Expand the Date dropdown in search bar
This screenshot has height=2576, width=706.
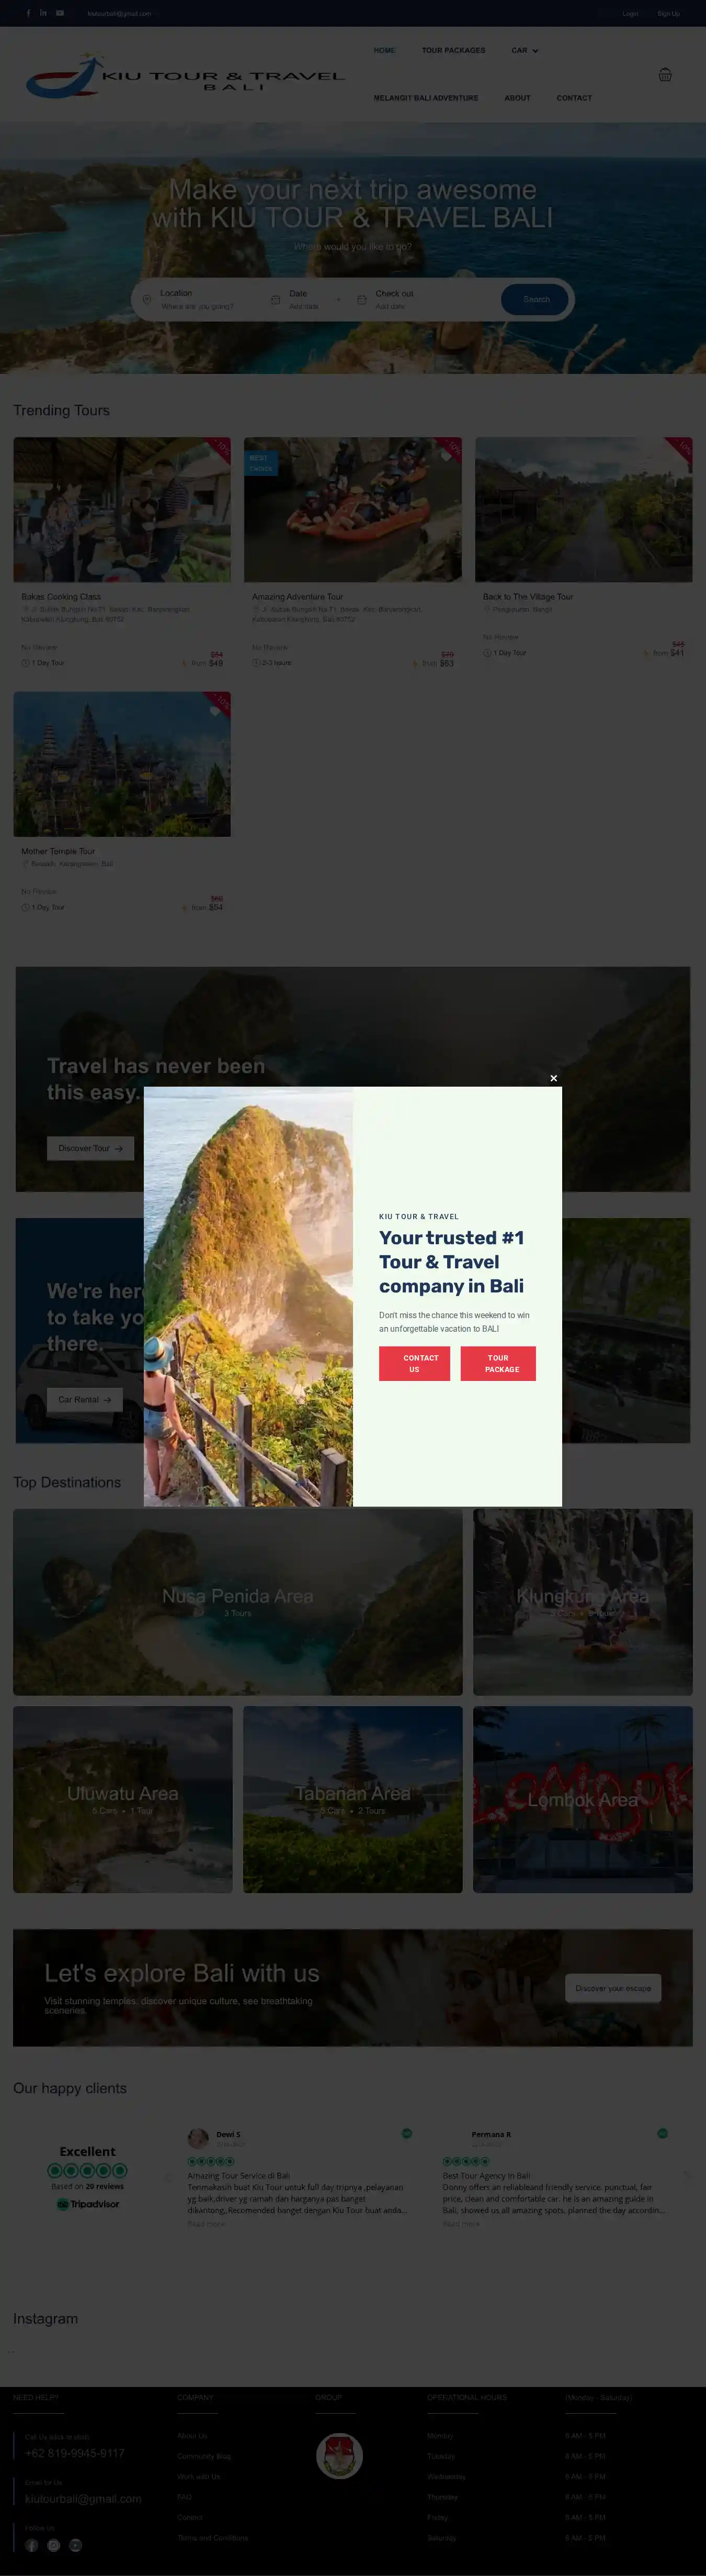coord(305,299)
